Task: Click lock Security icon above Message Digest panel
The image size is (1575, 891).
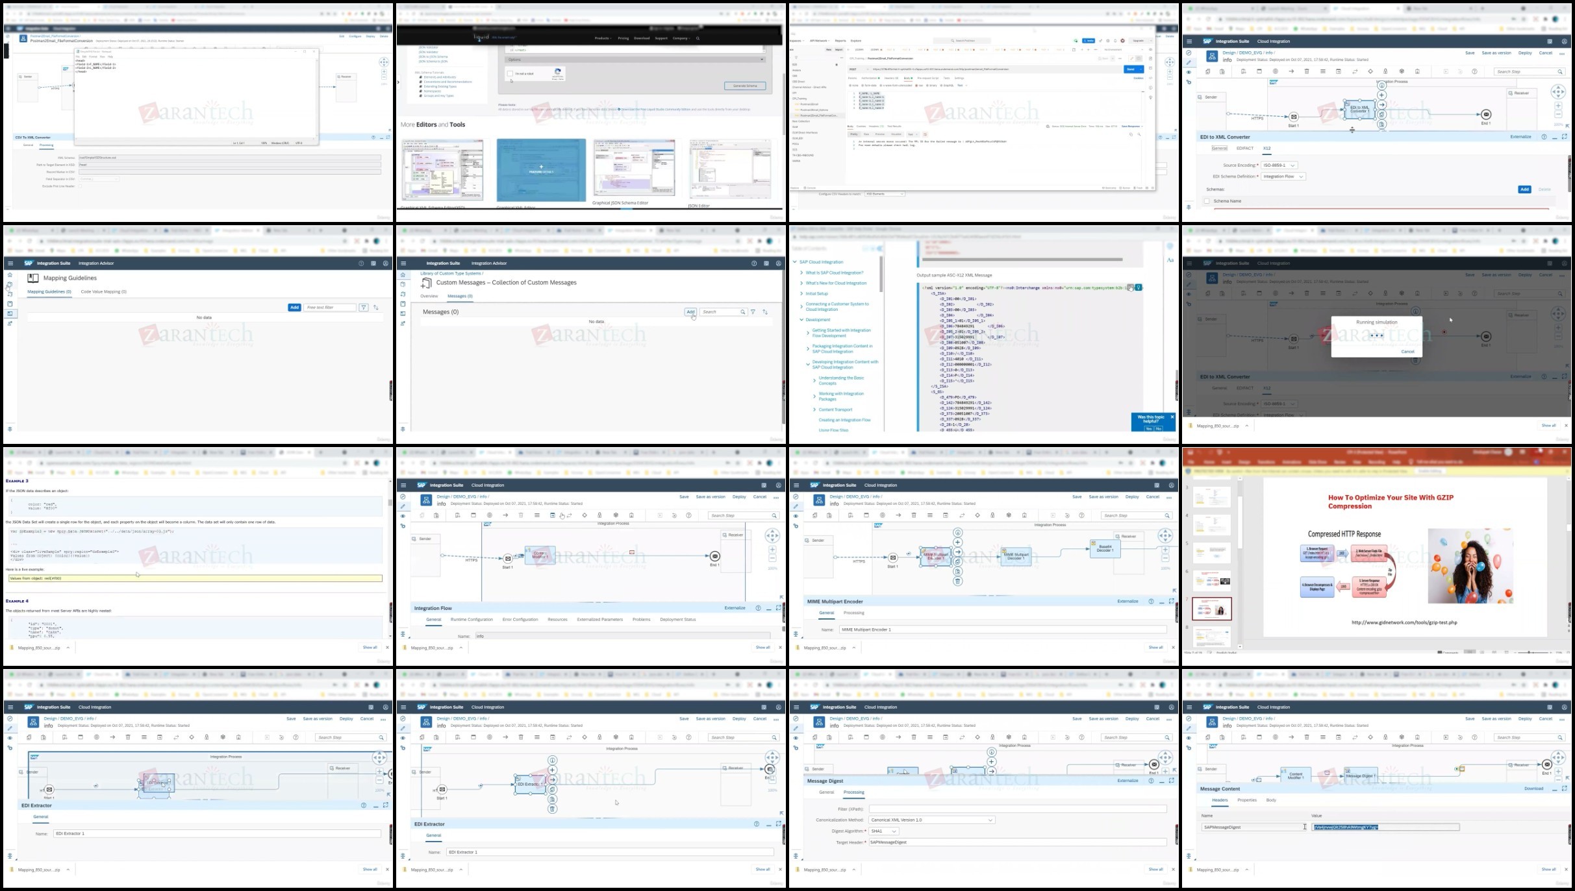Action: pos(992,737)
